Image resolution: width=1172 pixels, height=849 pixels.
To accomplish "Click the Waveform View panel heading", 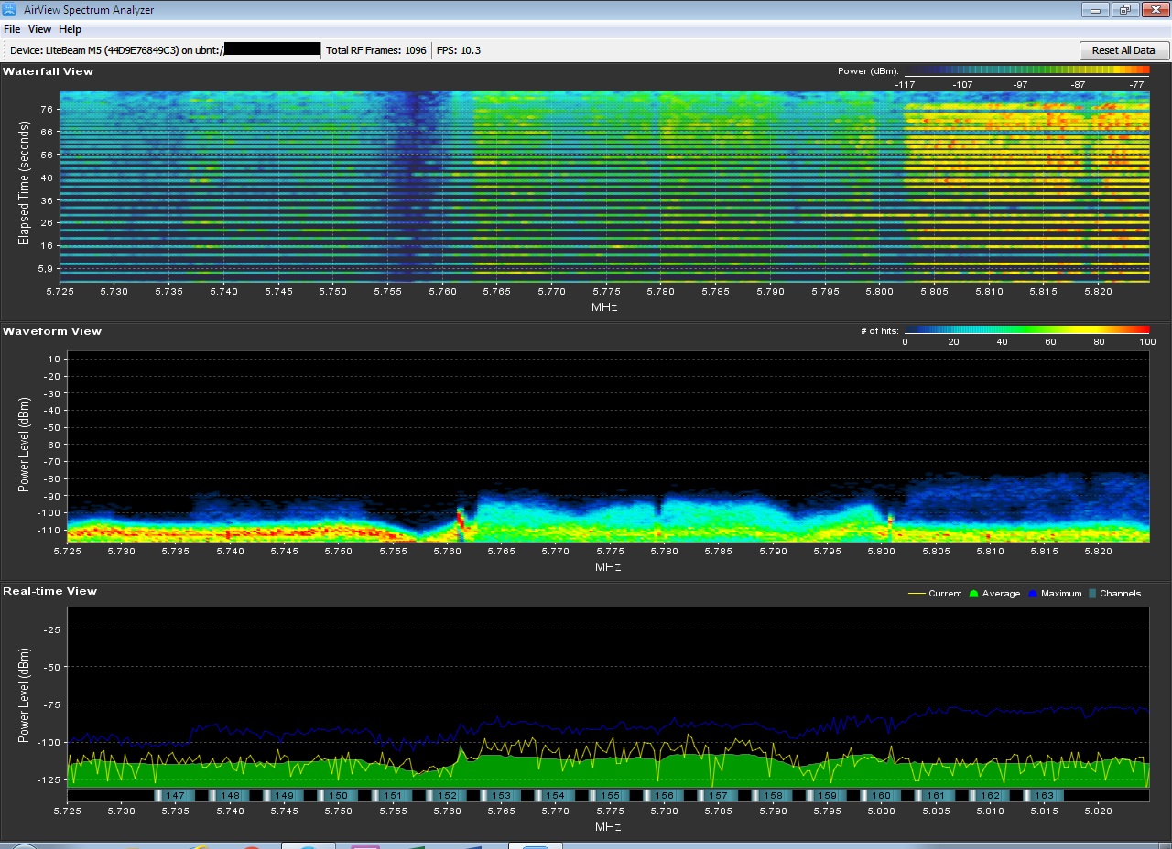I will tap(52, 331).
